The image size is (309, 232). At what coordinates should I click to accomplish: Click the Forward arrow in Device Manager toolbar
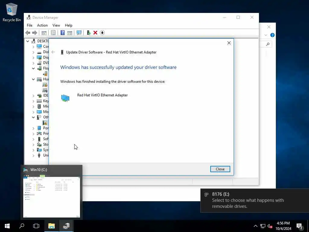coord(35,33)
